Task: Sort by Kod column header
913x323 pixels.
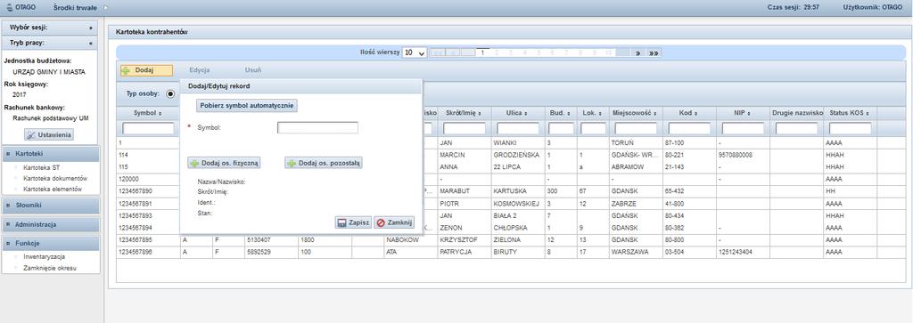Action: tap(688, 113)
